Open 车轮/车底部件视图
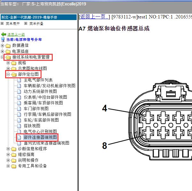Screen dimensions: 192x191 tap(41, 120)
